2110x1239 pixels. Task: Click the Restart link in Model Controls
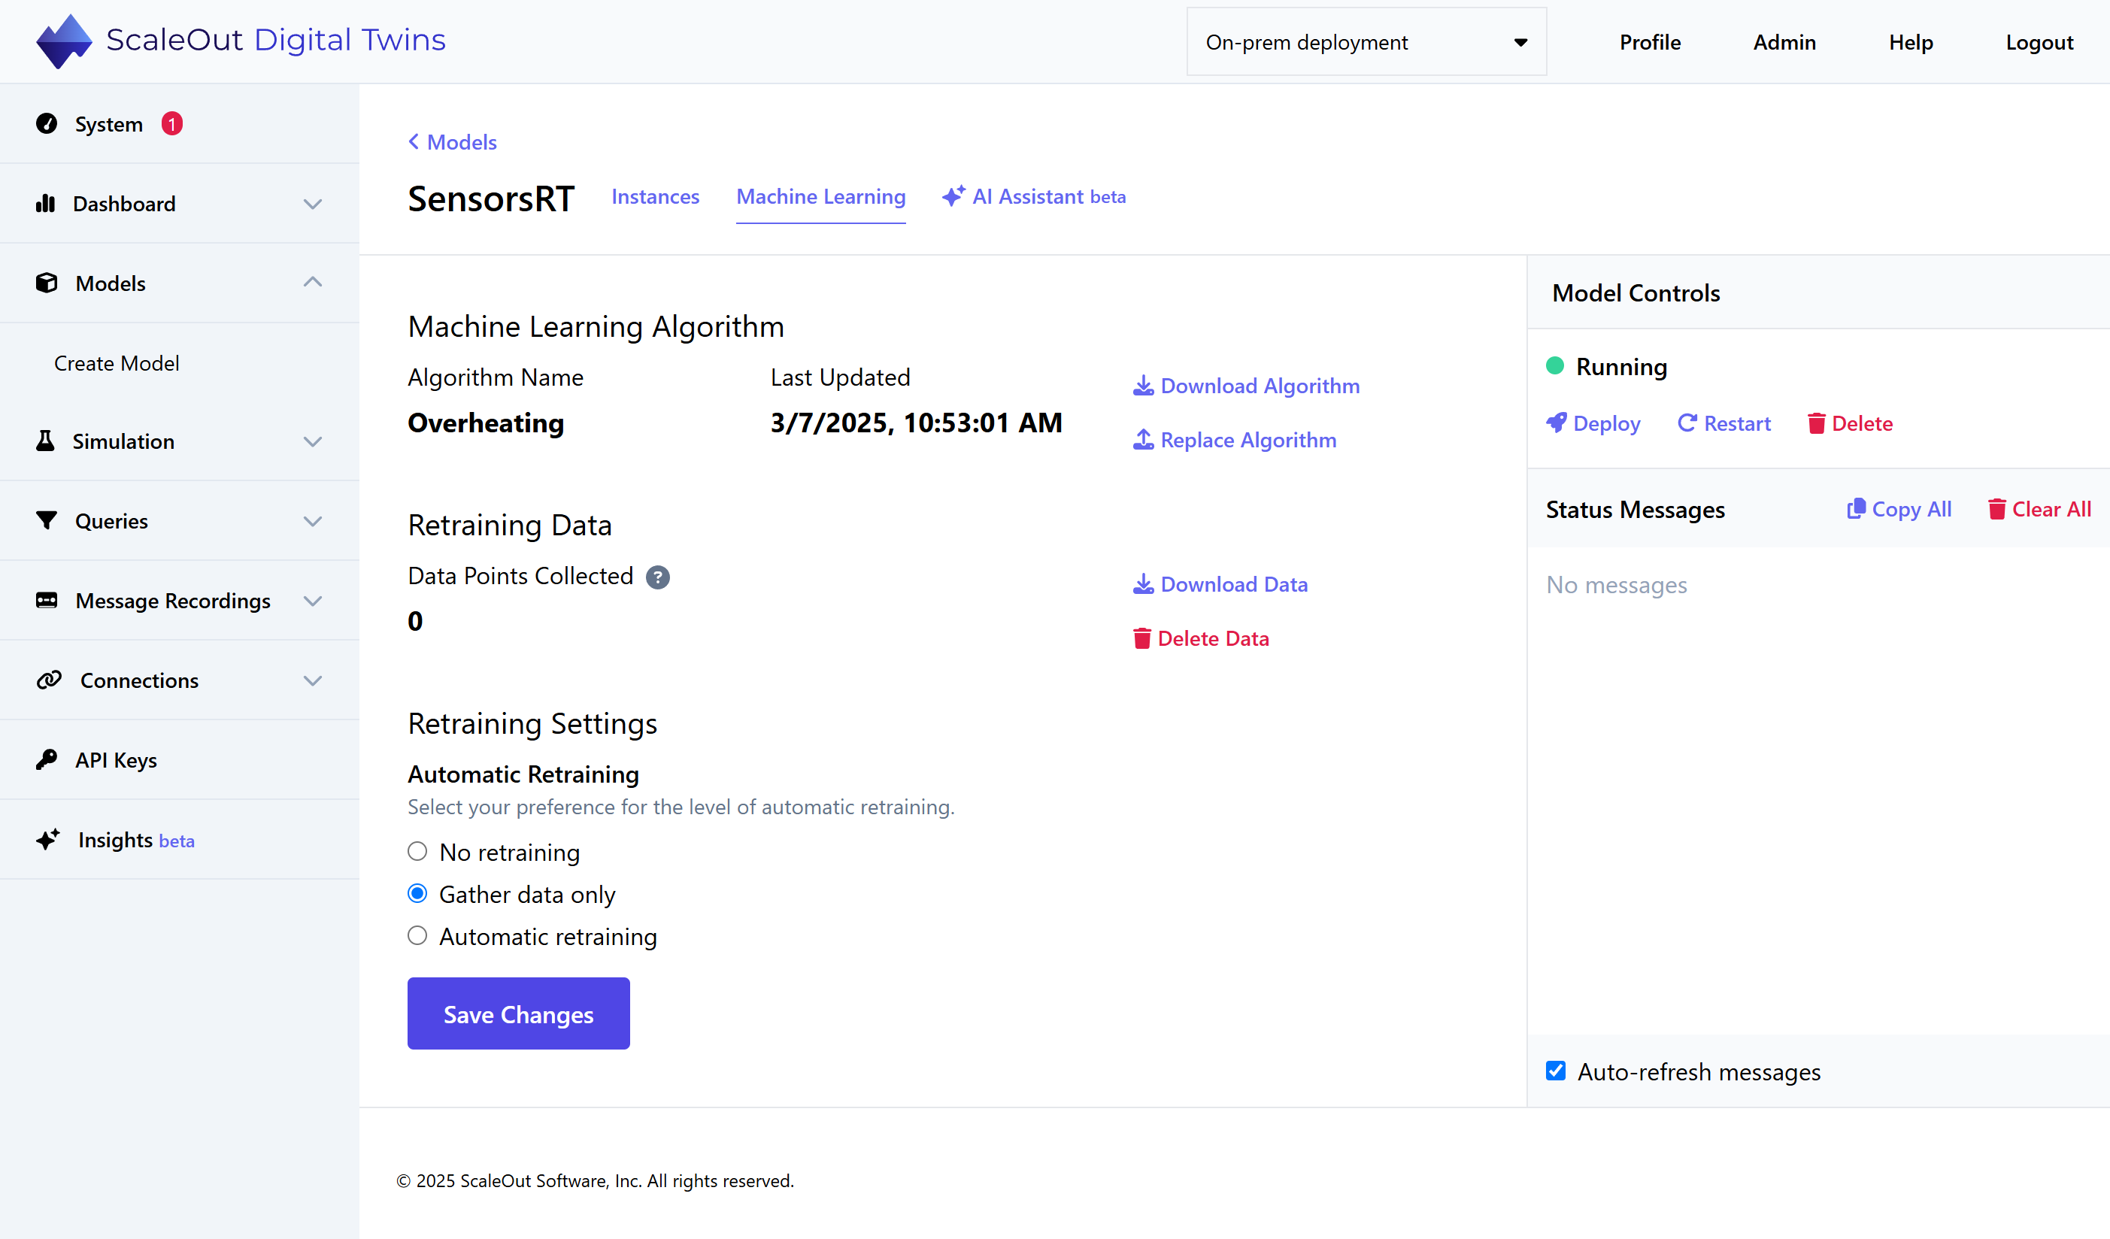[x=1724, y=423]
